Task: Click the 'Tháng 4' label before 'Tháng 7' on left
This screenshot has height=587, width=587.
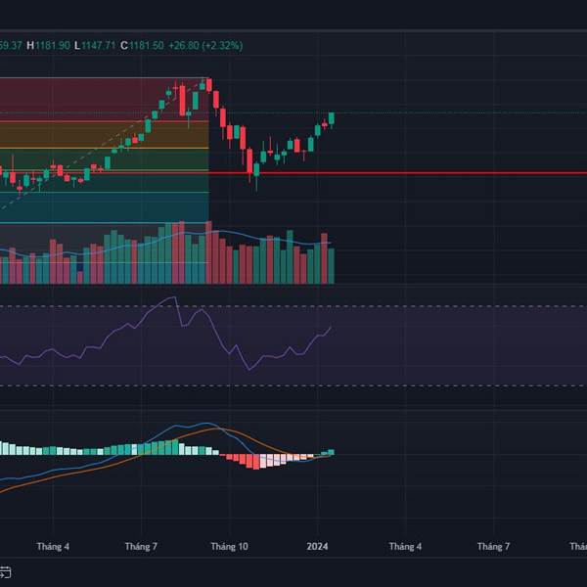Action: pyautogui.click(x=53, y=547)
